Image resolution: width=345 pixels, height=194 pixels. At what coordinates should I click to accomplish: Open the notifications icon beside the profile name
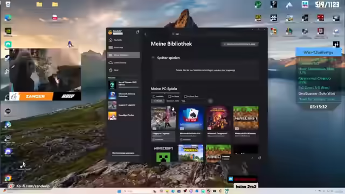[x=137, y=32]
